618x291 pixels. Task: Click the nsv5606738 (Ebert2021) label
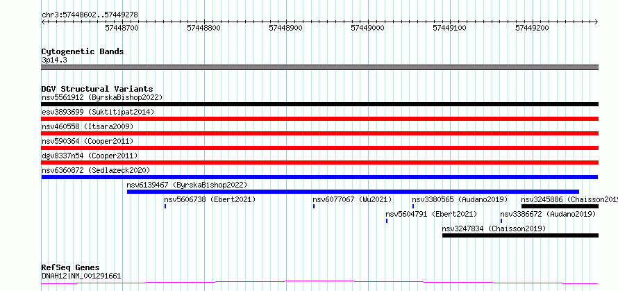pos(210,199)
